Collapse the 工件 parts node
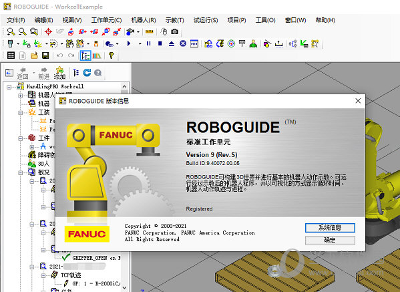This screenshot has width=400, height=292. [x=21, y=138]
